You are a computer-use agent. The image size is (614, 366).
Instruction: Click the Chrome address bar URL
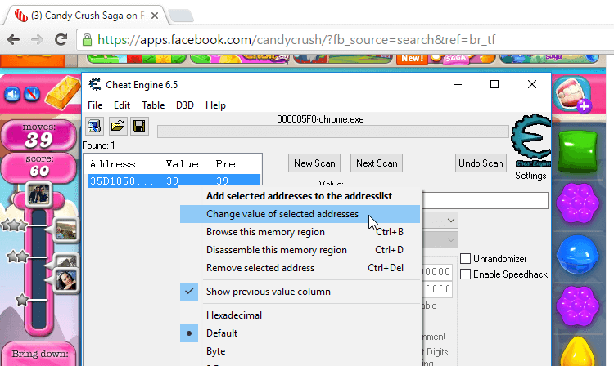296,39
